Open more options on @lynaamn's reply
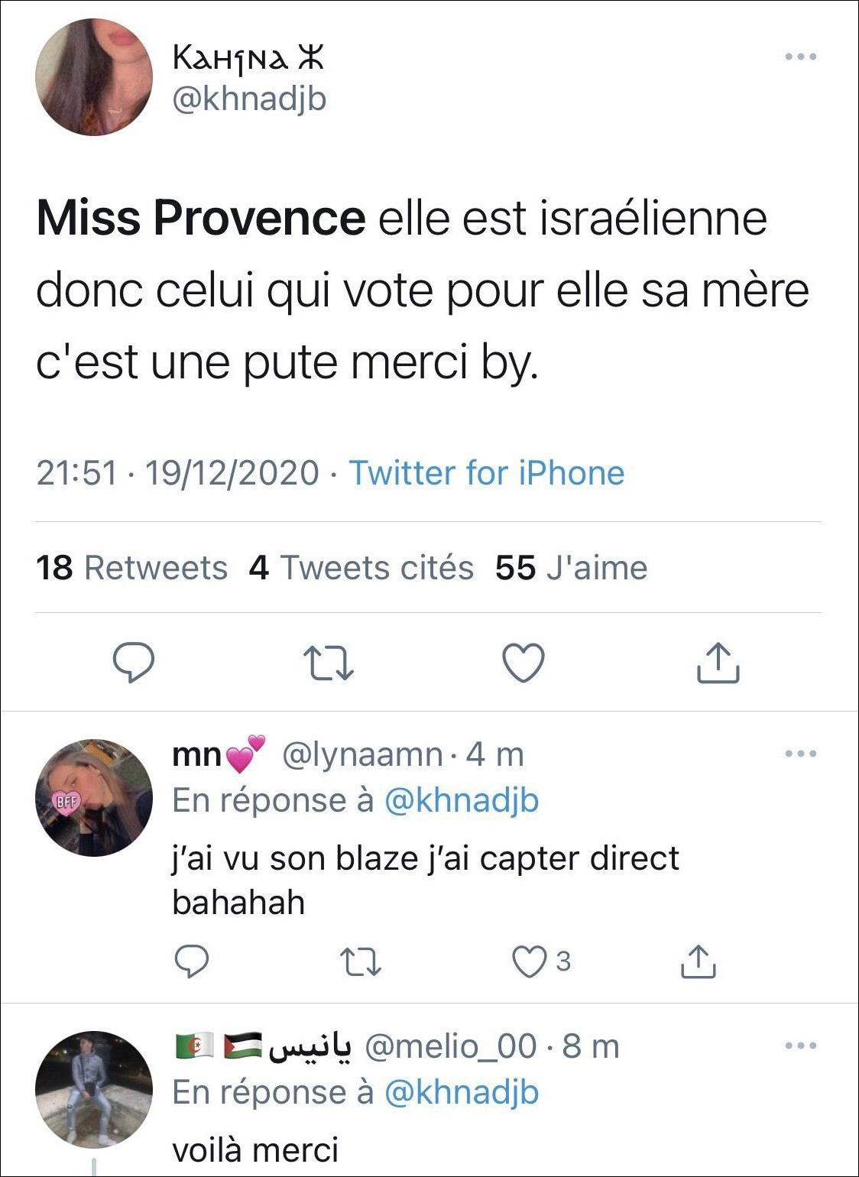The width and height of the screenshot is (859, 1177). tap(801, 754)
